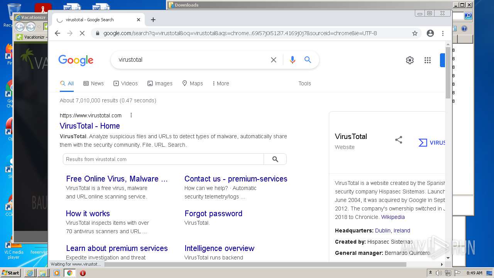The height and width of the screenshot is (278, 494).
Task: Open the Intelligence overview sitelink
Action: coord(220,248)
